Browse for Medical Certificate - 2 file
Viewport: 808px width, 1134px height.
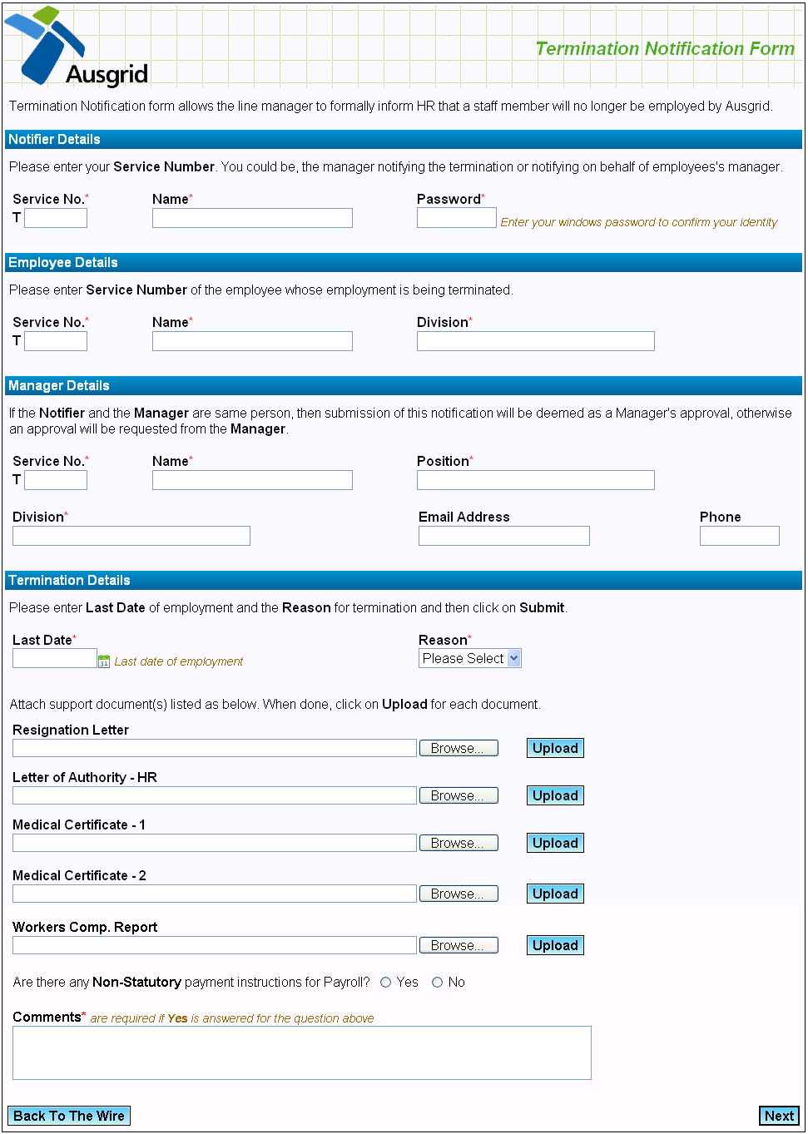coord(459,894)
